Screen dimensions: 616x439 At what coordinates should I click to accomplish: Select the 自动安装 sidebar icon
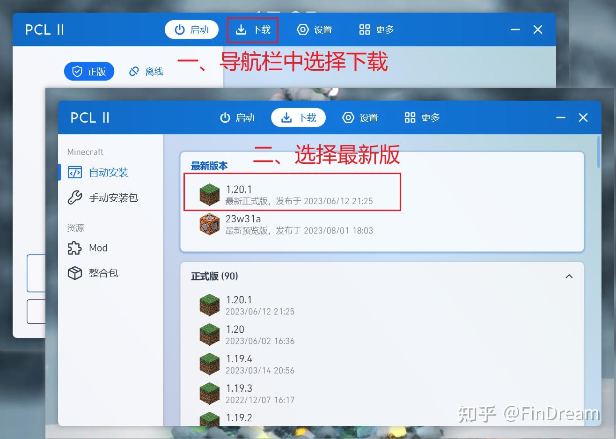(x=74, y=172)
